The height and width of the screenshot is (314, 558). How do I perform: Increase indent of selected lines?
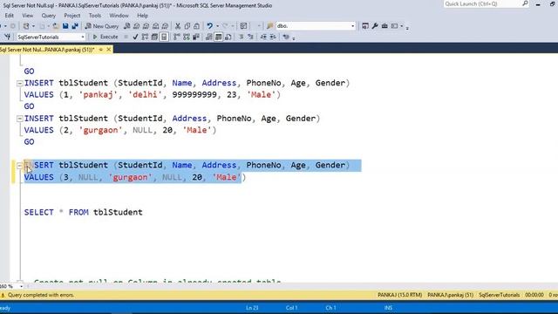pyautogui.click(x=273, y=37)
